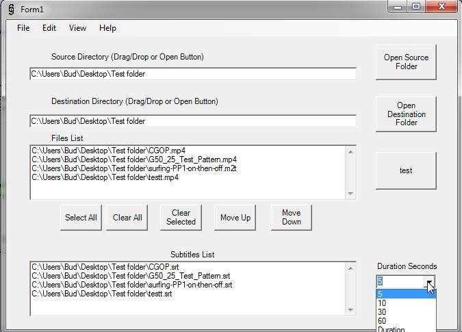Select surfing-PP1-on-then-off.m2t in Files List

188,168
